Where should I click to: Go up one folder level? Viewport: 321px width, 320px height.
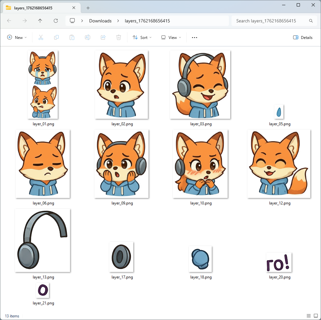tap(40, 21)
